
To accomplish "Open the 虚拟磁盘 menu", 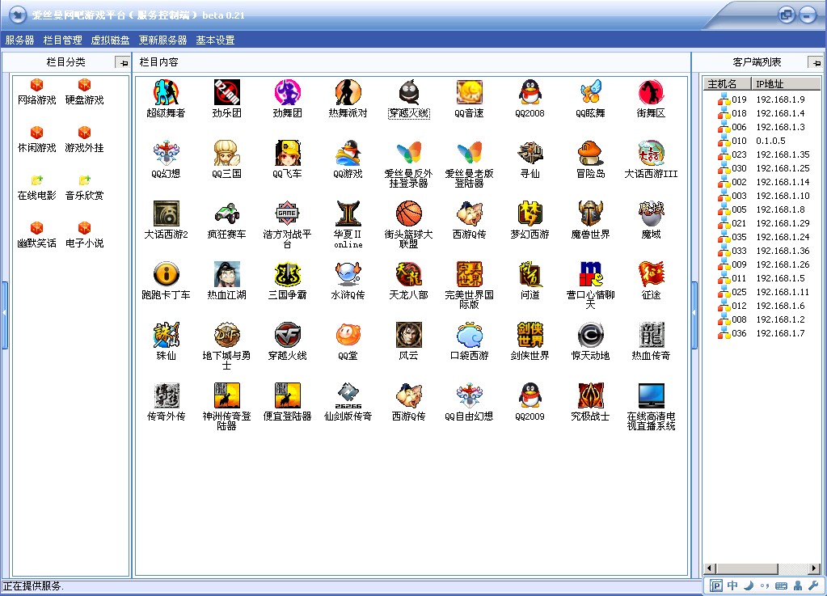I will coord(110,40).
